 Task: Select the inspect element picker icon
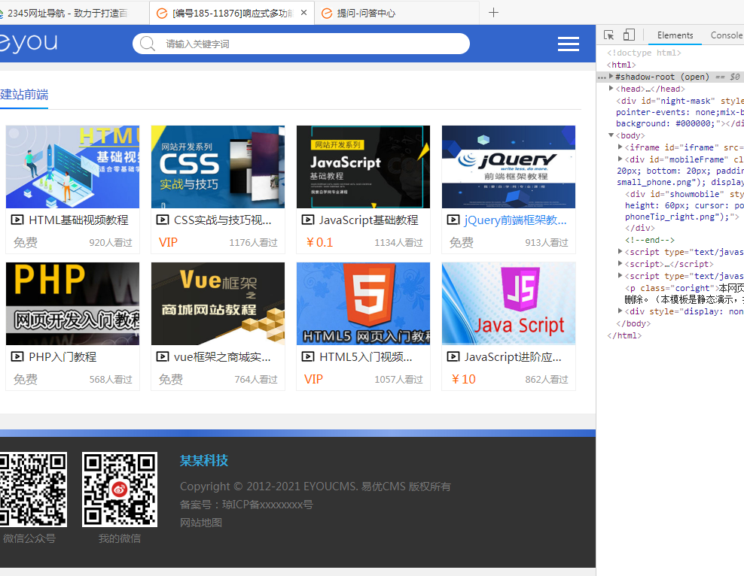(x=608, y=35)
